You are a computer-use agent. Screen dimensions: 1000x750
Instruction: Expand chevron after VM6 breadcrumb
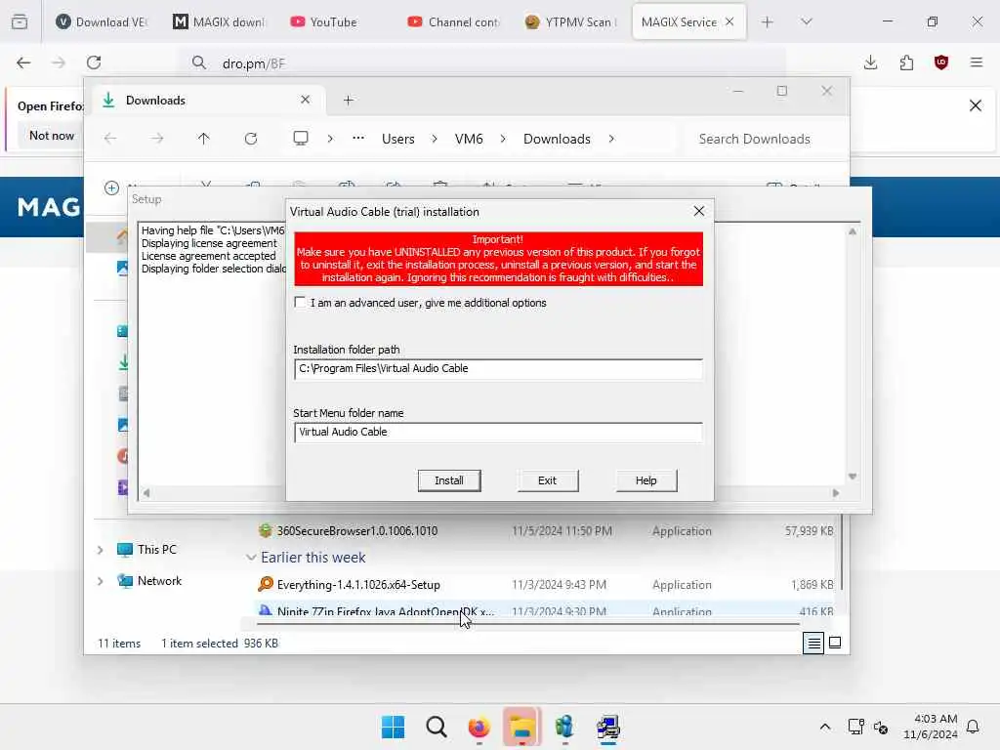503,139
